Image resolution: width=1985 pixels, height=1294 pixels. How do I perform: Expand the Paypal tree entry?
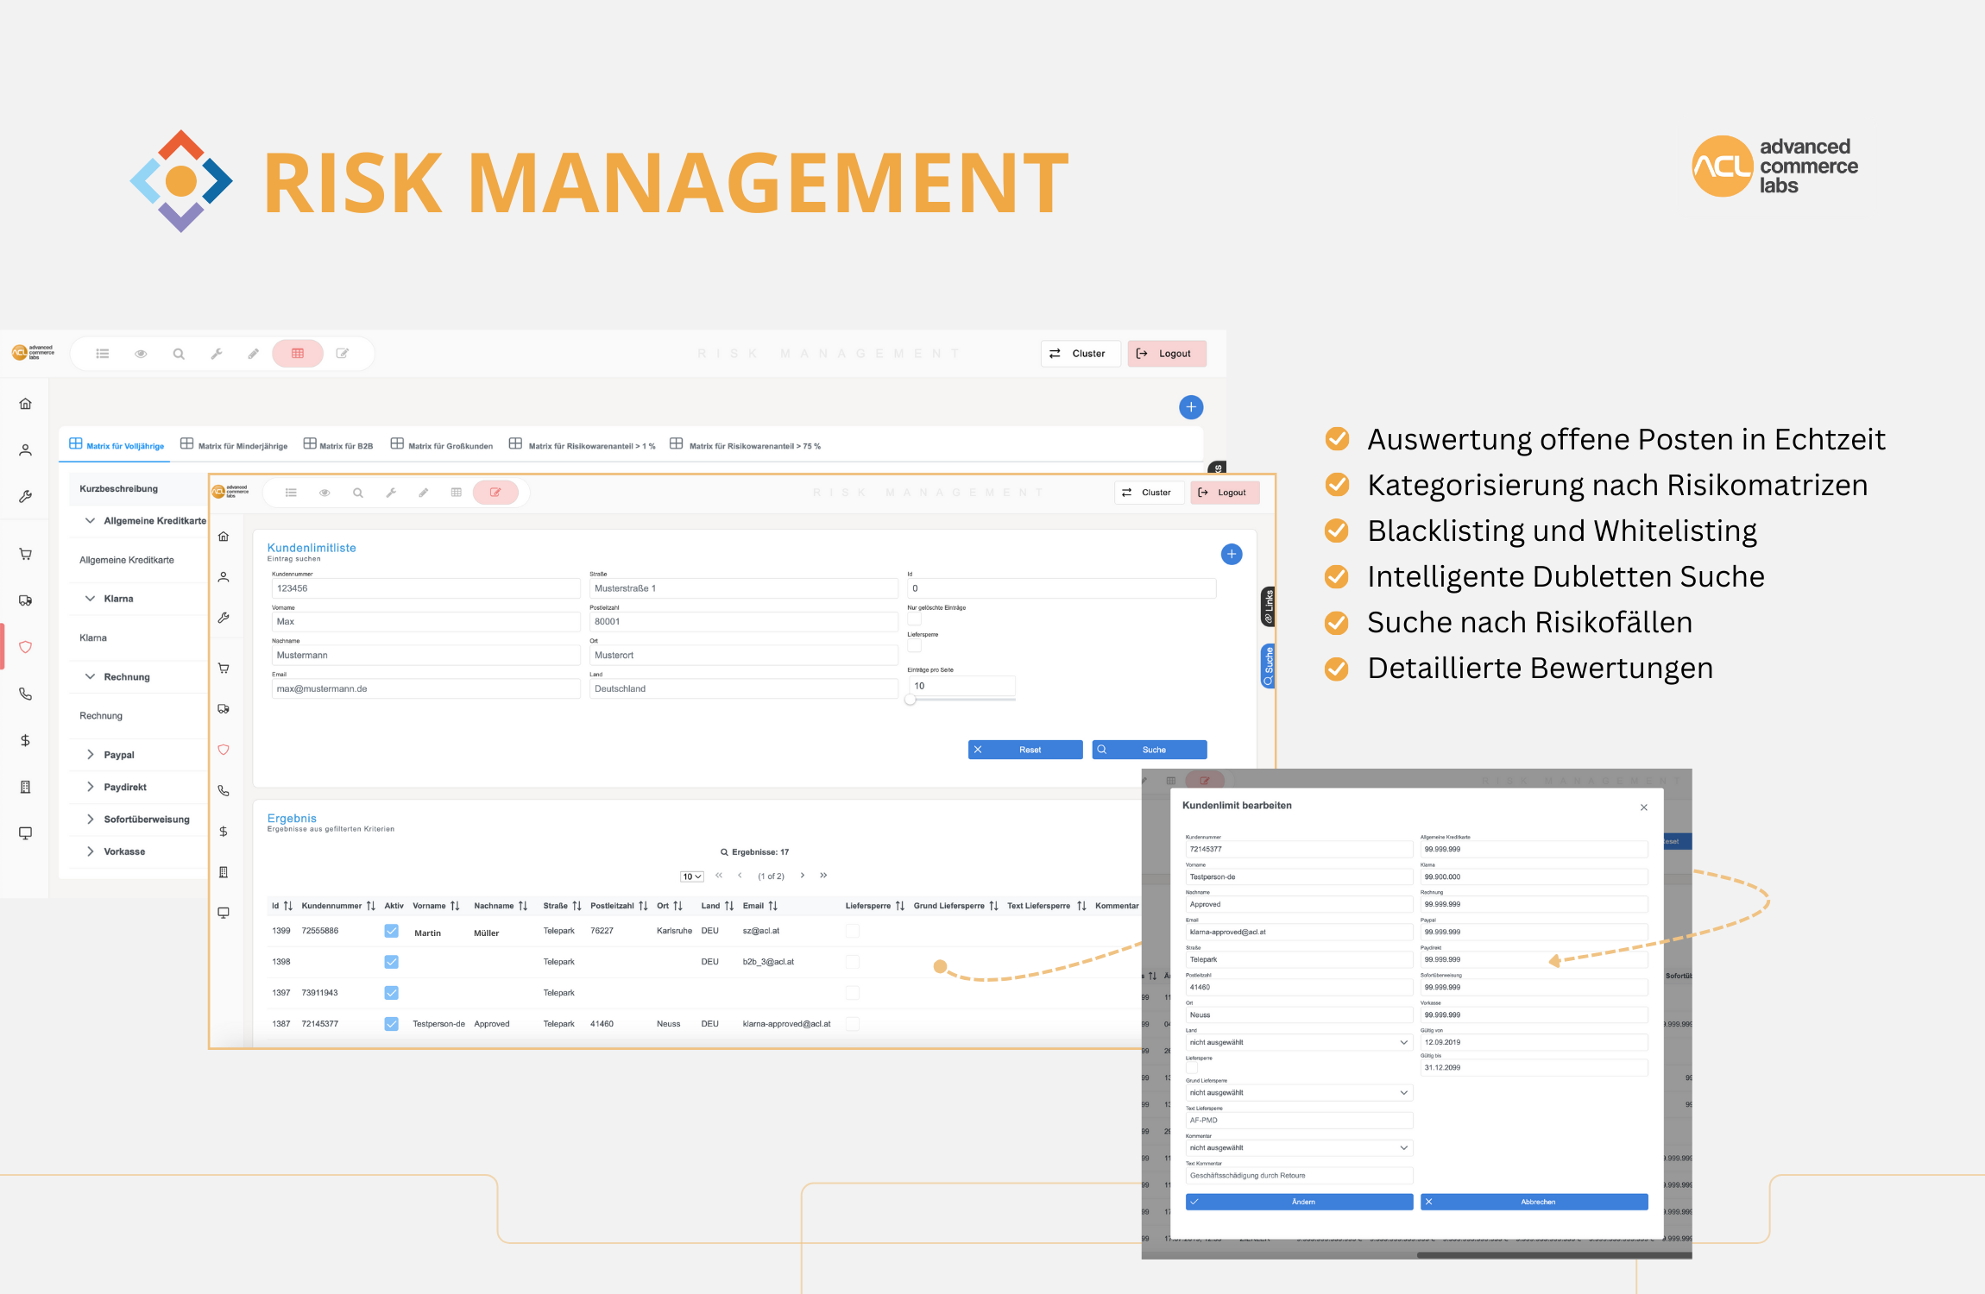(91, 755)
